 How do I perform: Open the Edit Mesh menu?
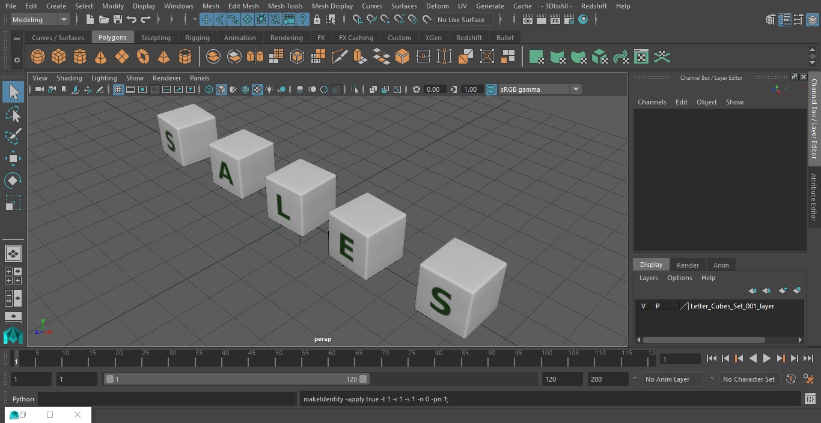(x=243, y=6)
